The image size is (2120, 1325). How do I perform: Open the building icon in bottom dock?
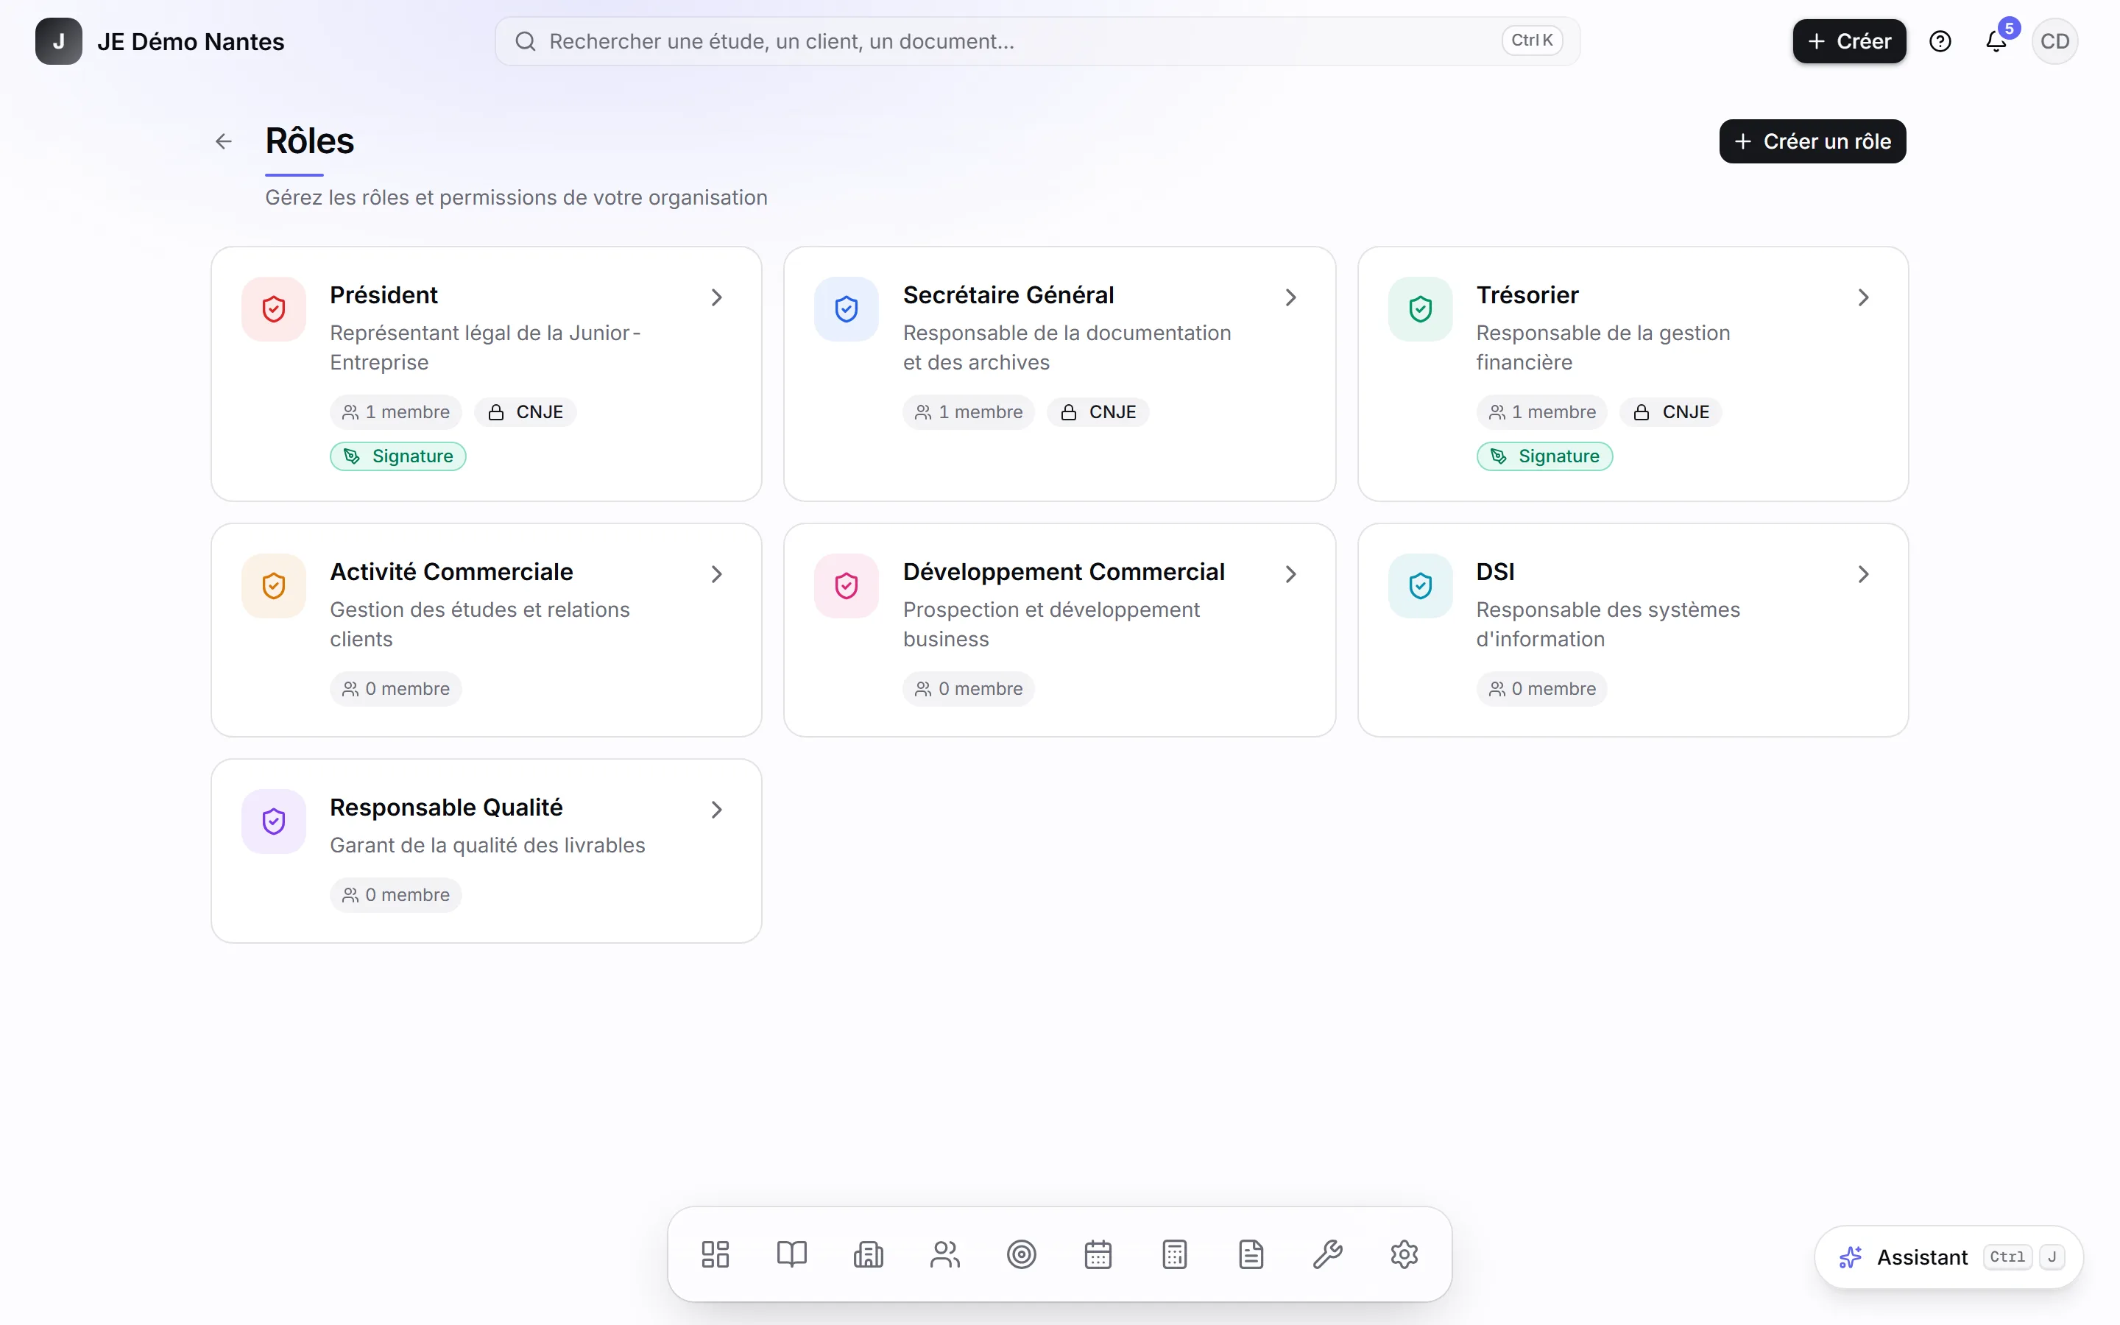point(868,1254)
